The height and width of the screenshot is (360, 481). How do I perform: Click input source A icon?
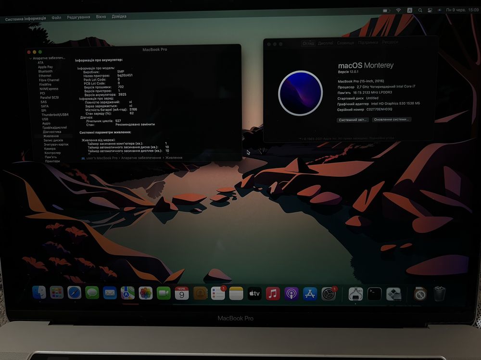pyautogui.click(x=409, y=10)
